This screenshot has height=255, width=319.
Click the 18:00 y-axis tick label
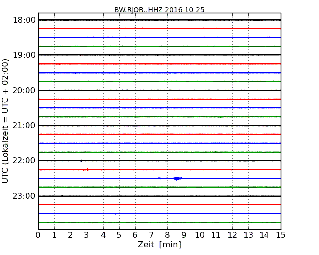point(24,20)
